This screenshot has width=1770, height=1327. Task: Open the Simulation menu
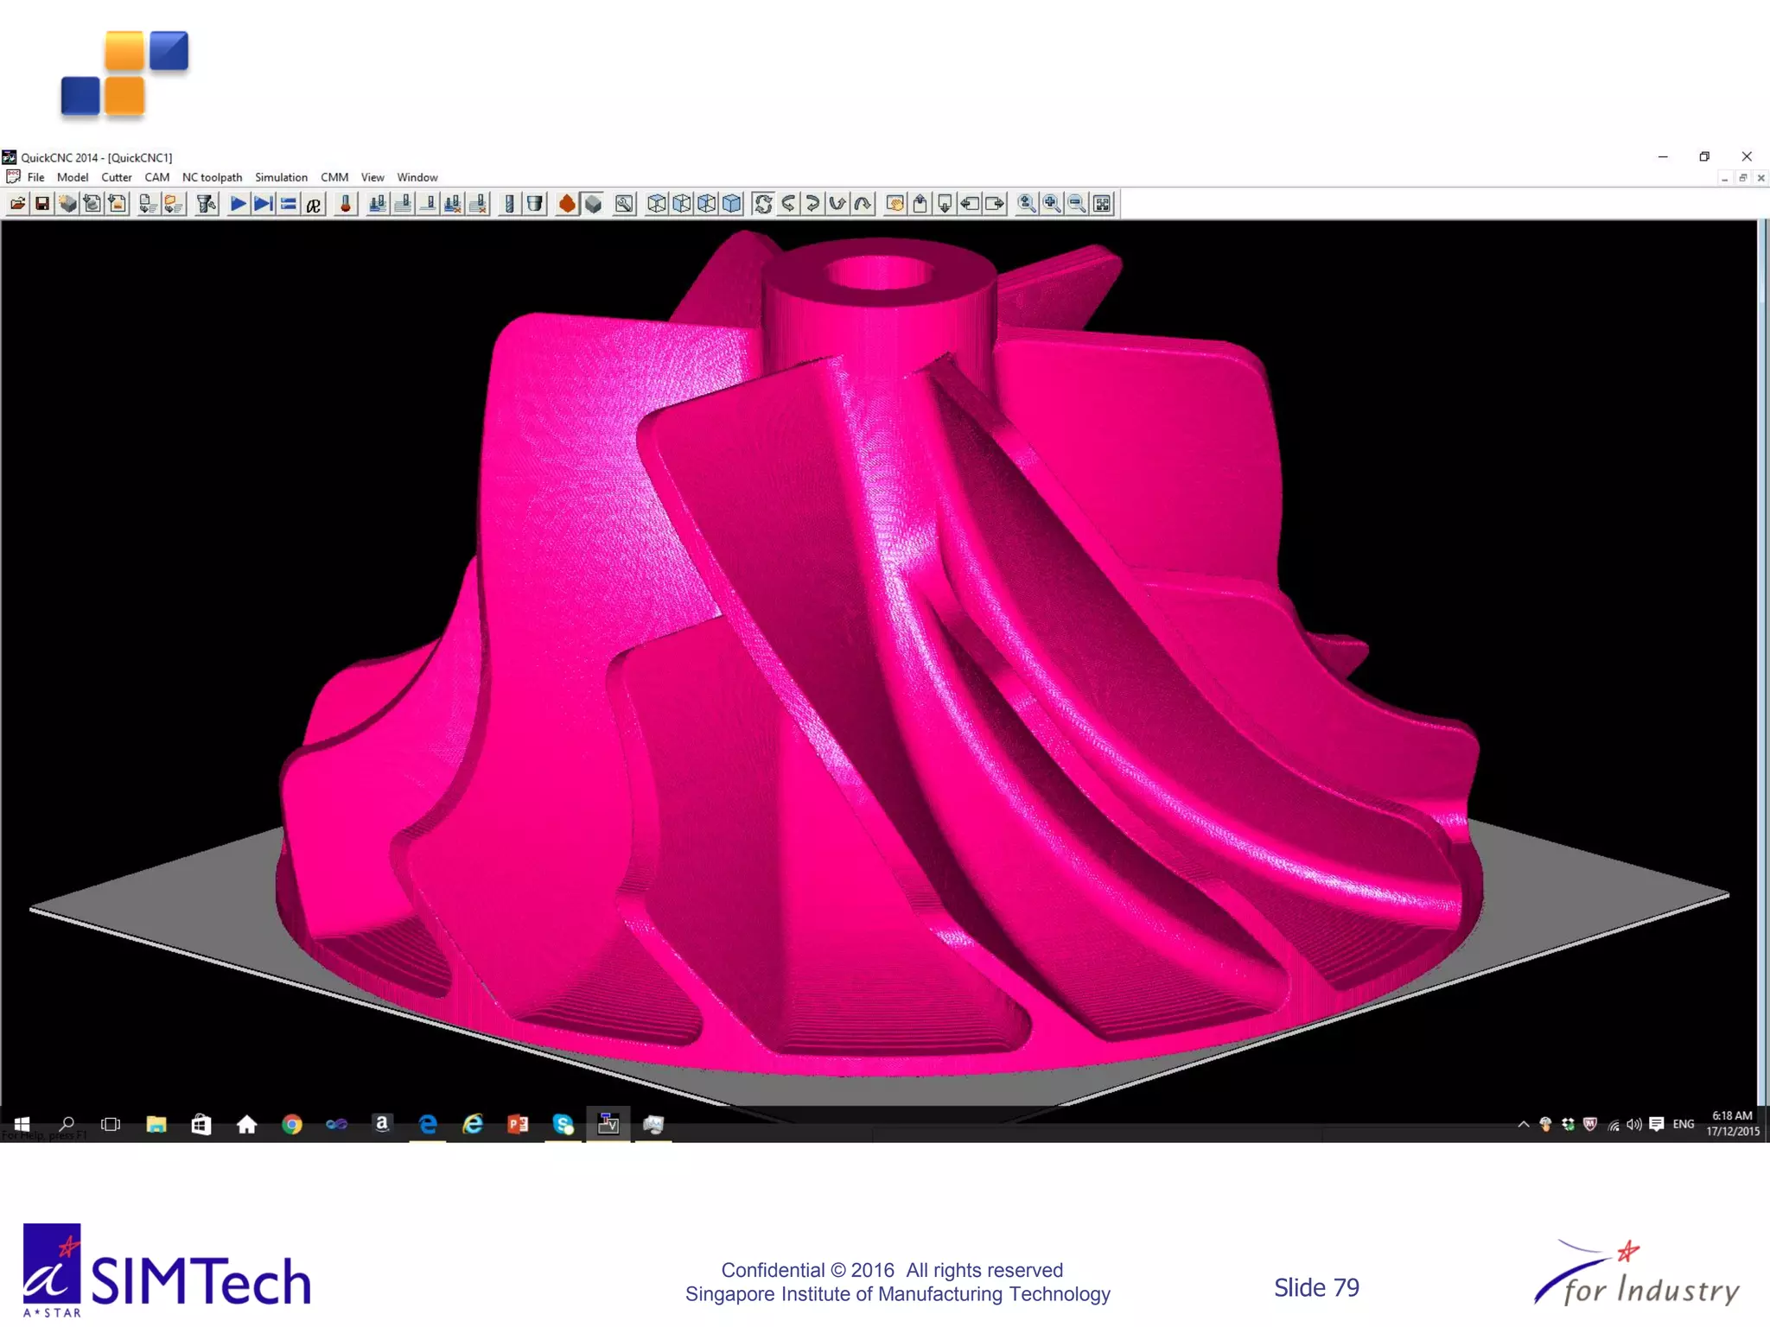(281, 177)
